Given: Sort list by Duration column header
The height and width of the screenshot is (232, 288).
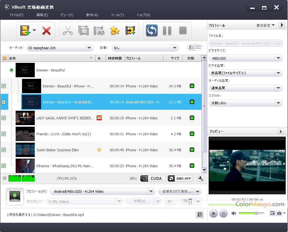Looking at the screenshot, I should coord(115,58).
